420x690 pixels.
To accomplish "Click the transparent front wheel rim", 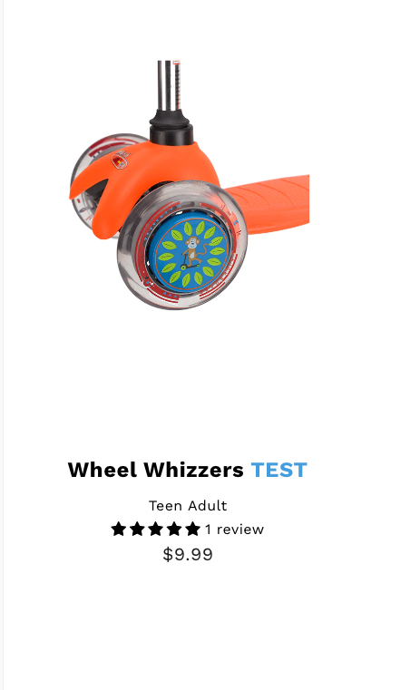I will point(181,245).
